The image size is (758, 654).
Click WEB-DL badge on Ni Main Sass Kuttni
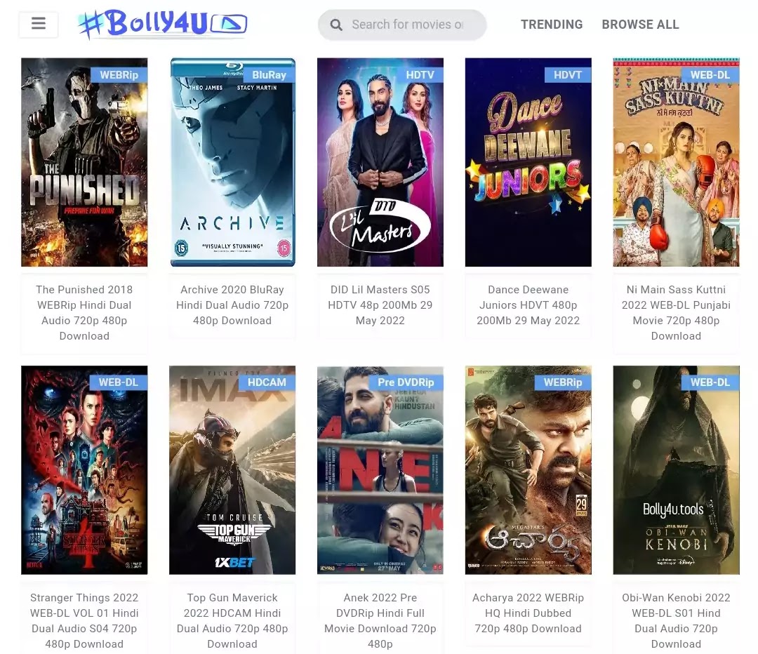pyautogui.click(x=710, y=75)
